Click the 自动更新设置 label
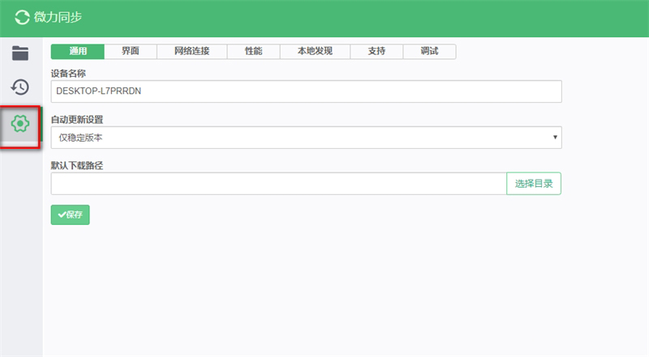The height and width of the screenshot is (357, 649). [x=77, y=120]
